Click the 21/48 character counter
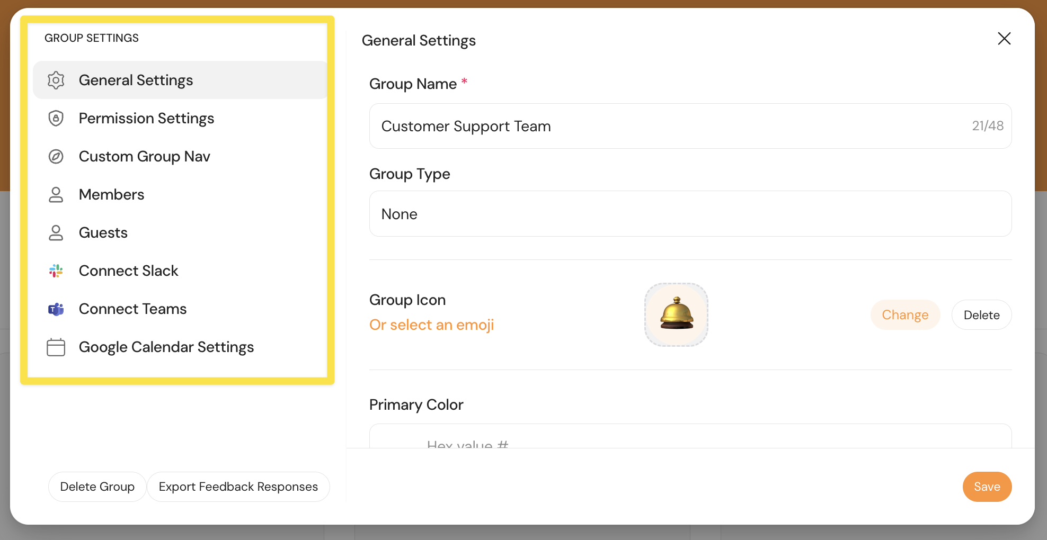Viewport: 1047px width, 540px height. click(987, 126)
